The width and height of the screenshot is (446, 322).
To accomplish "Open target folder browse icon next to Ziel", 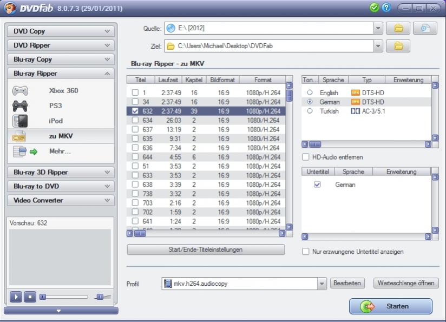I will click(398, 47).
